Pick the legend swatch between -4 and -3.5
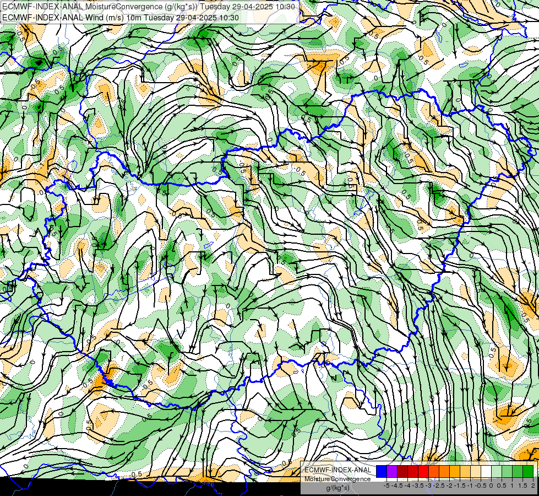The width and height of the screenshot is (539, 496). (413, 472)
